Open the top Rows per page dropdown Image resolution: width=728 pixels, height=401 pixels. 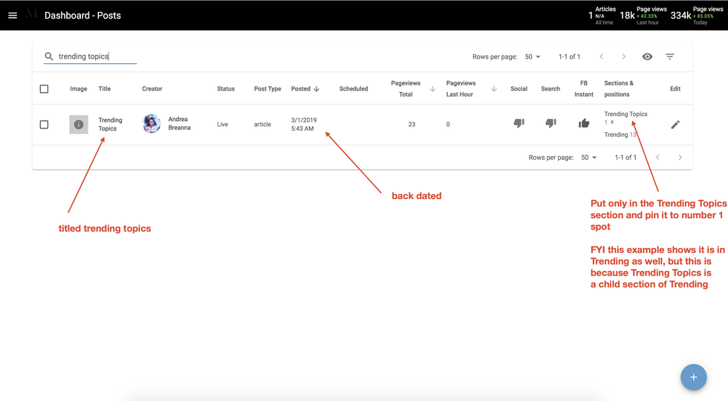coord(532,56)
